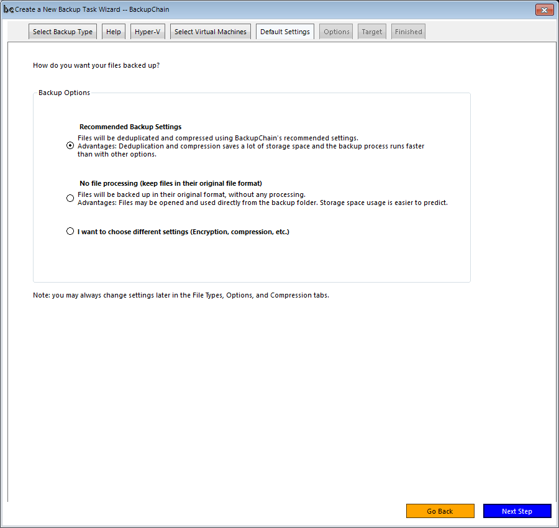The width and height of the screenshot is (559, 528).
Task: Choose the No file processing radio button
Action: pos(70,198)
